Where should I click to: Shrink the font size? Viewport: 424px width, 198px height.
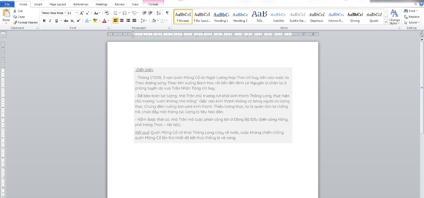[87, 13]
